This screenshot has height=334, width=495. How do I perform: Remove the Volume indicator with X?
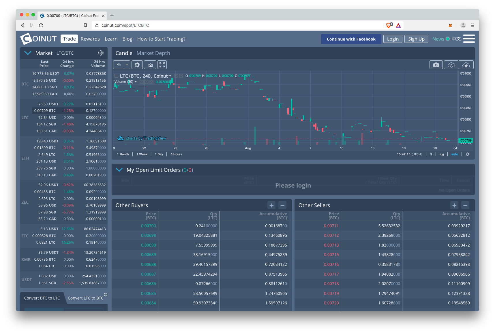pyautogui.click(x=151, y=82)
